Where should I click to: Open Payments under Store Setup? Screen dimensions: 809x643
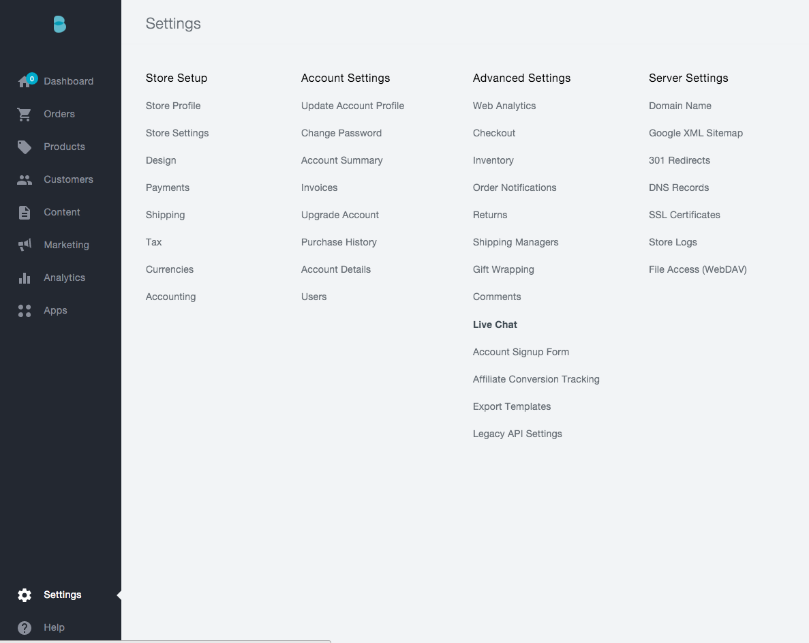pos(168,188)
